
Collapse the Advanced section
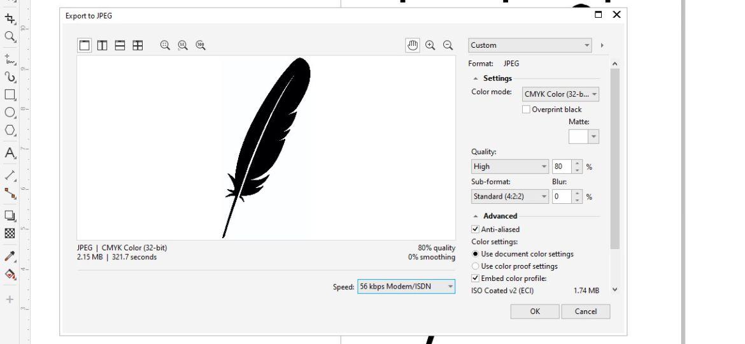point(476,216)
